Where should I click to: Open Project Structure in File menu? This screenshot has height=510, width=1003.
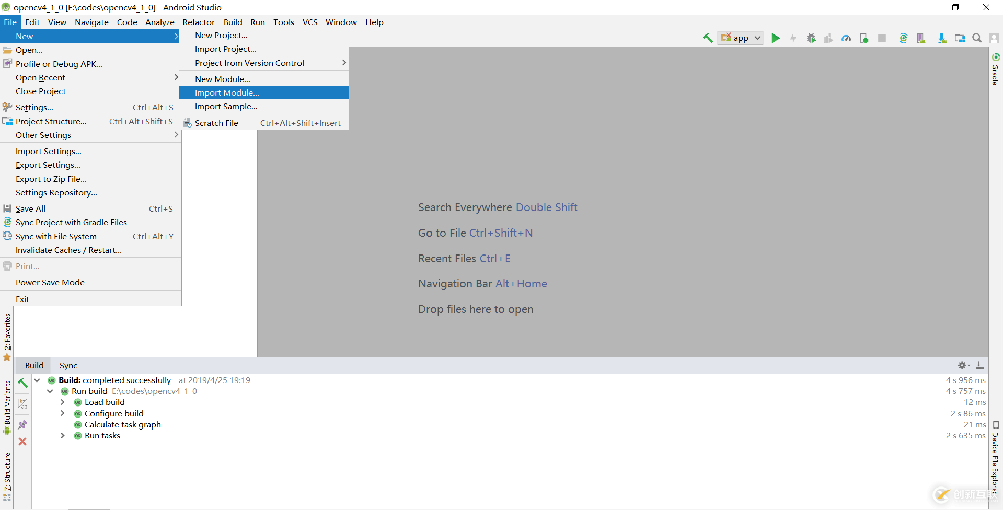[90, 121]
